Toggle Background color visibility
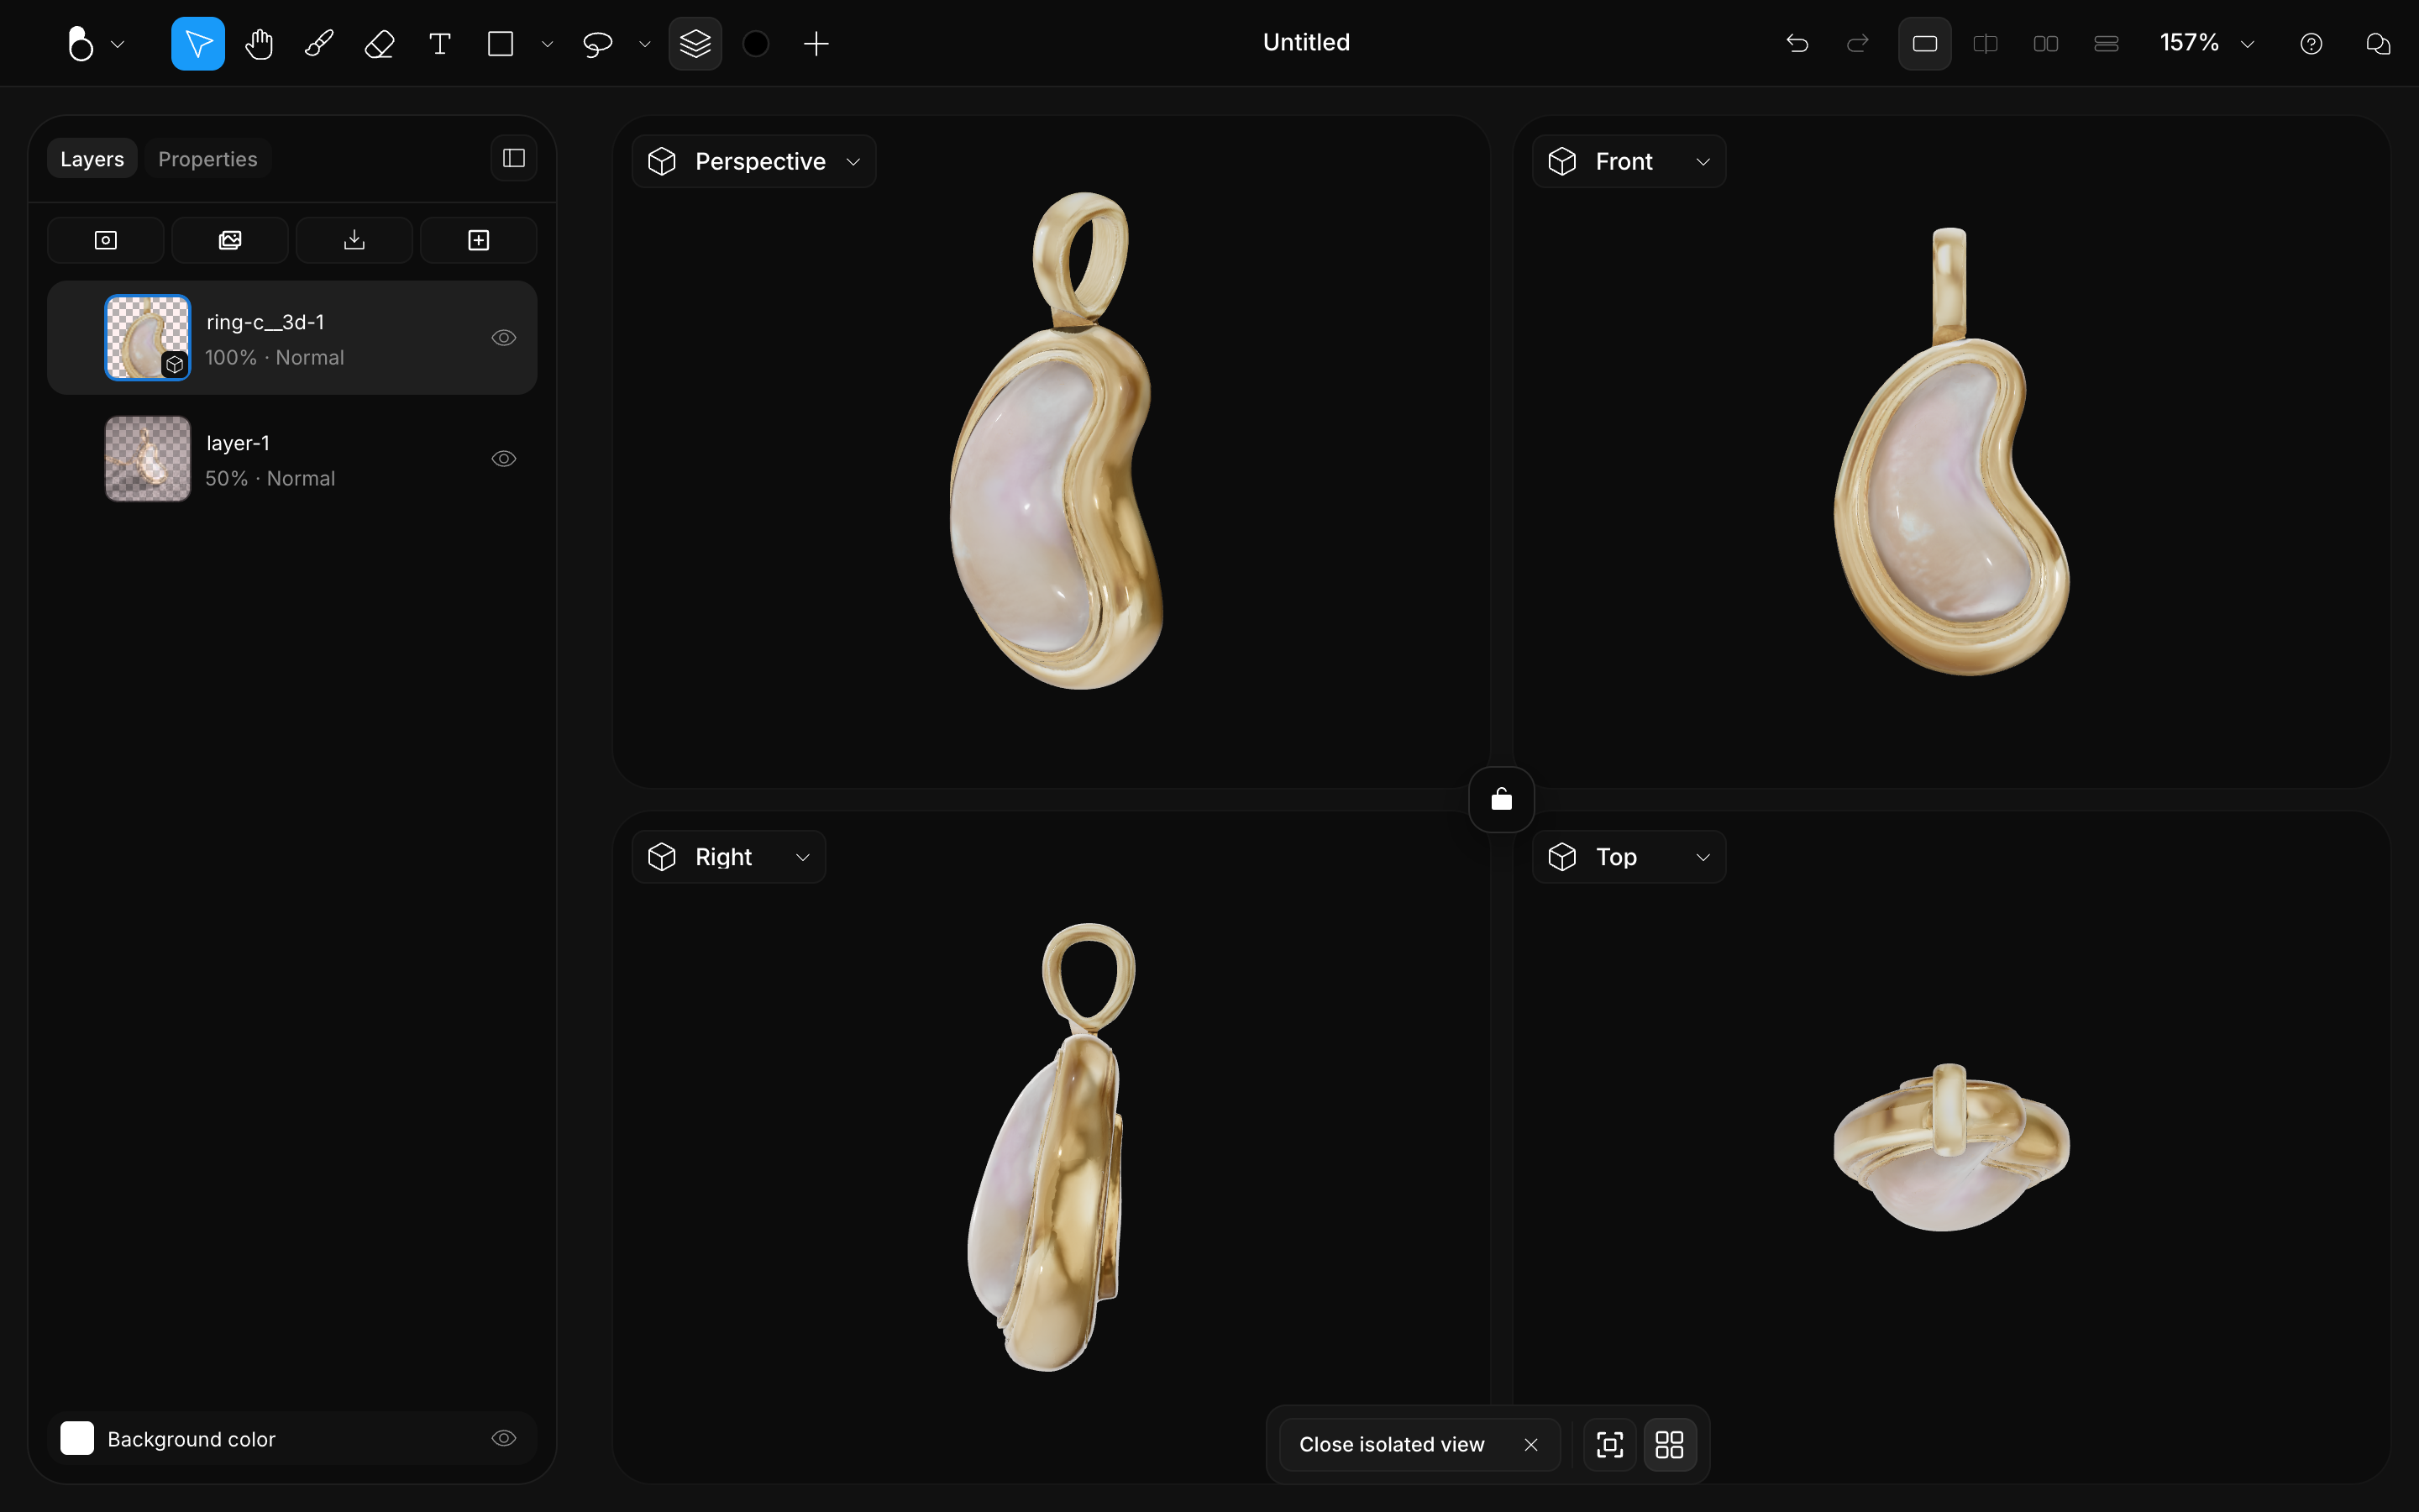 click(x=504, y=1438)
